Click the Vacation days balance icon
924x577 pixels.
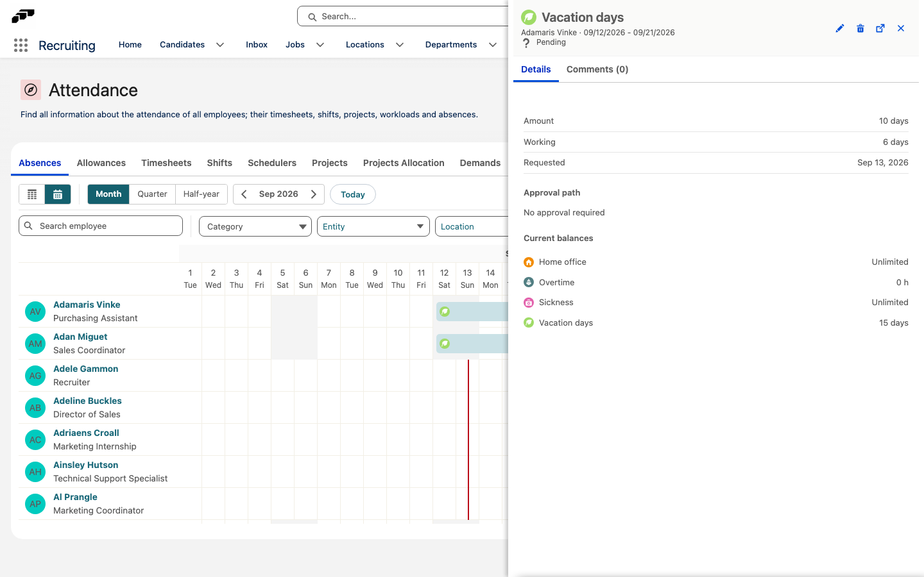point(529,323)
